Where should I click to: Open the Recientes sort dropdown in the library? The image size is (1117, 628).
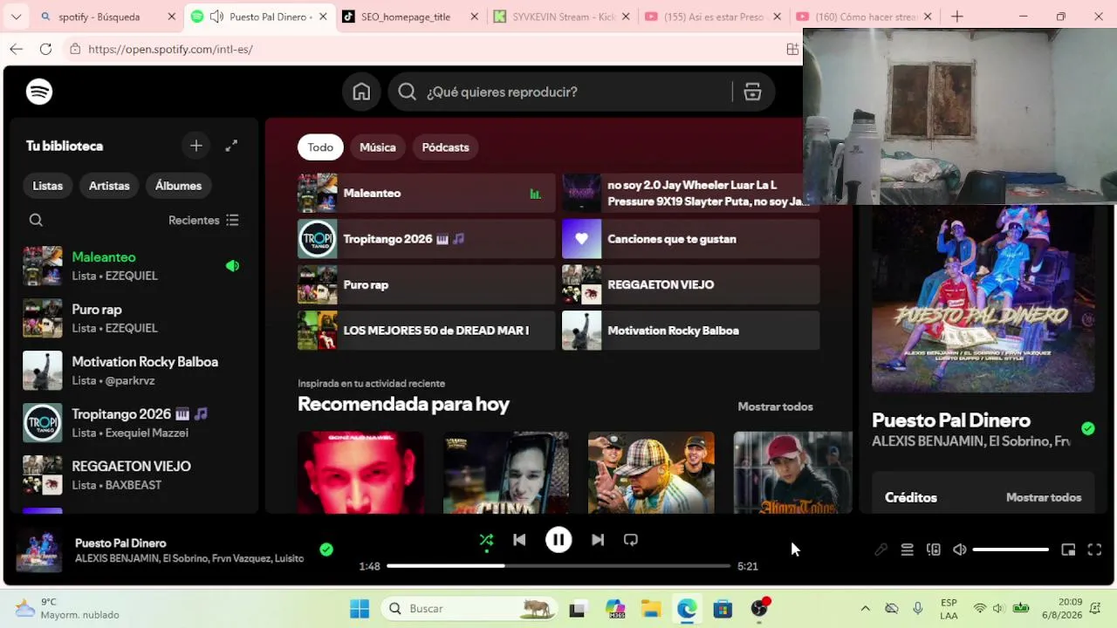click(x=203, y=220)
